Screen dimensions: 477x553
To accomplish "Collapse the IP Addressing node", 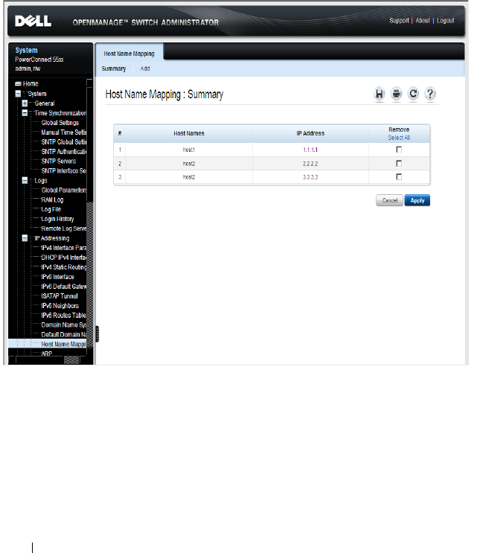I will 25,238.
